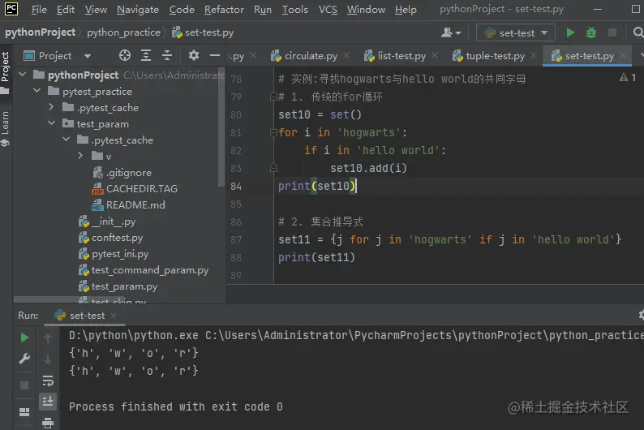The height and width of the screenshot is (430, 644).
Task: Click pythonProject breadcrumb
Action: [40, 32]
